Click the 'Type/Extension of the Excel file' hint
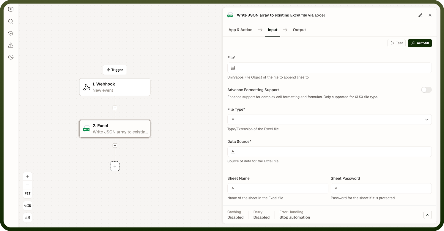Image resolution: width=444 pixels, height=231 pixels. [x=253, y=129]
